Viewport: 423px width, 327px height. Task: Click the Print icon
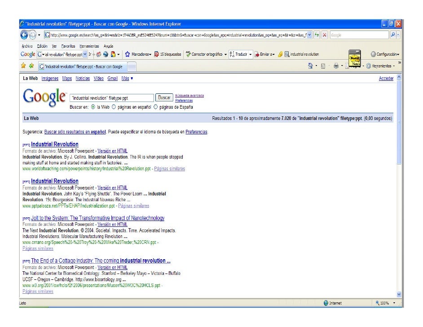(336, 66)
